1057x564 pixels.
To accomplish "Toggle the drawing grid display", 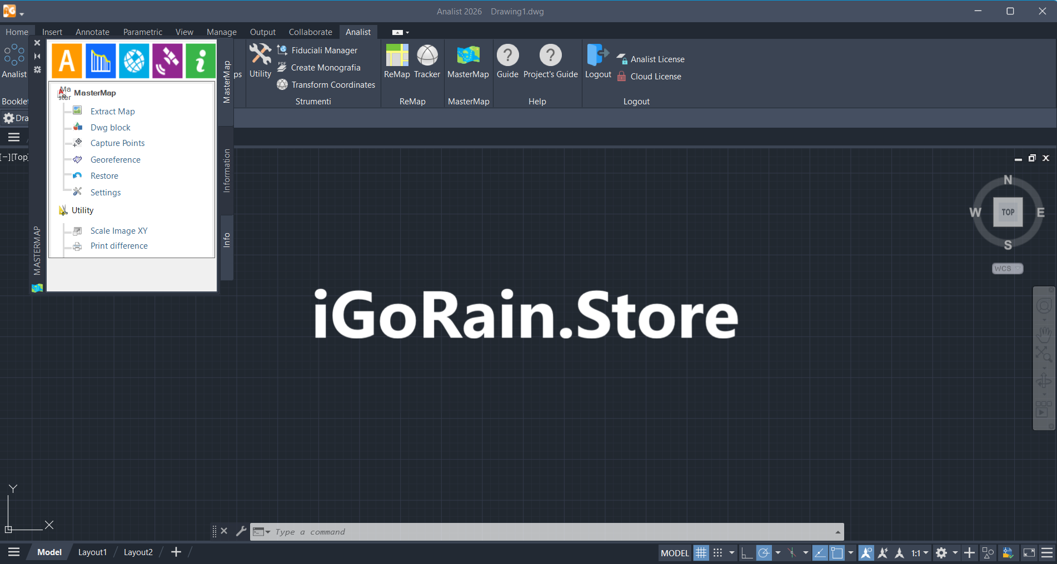I will click(x=701, y=553).
